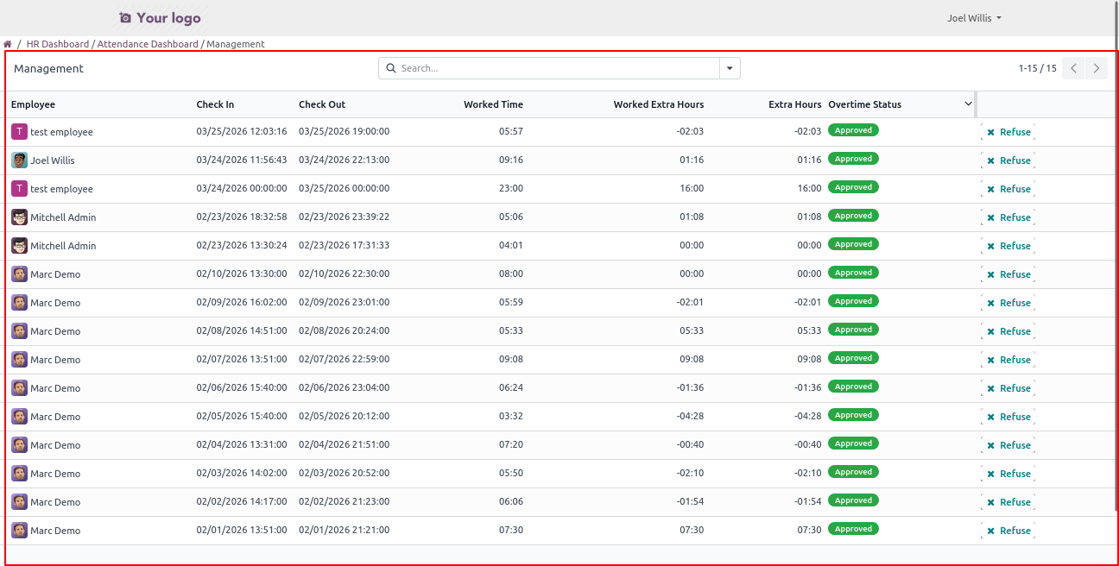Click test employee avatar on 03/25/2026 12:03:16 row
Viewport: 1119px width, 566px height.
[19, 132]
